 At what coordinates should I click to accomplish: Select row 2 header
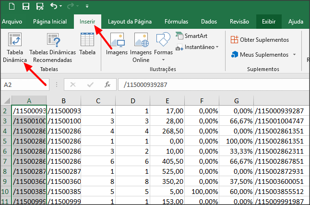pyautogui.click(x=6, y=111)
